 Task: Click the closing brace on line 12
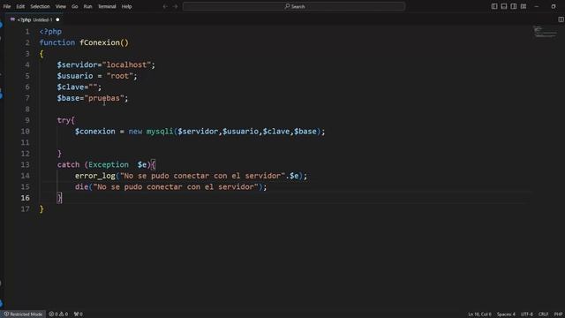click(x=59, y=154)
